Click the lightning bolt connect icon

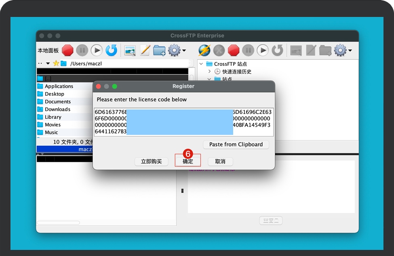pyautogui.click(x=204, y=50)
